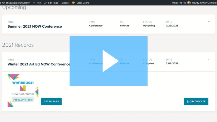Collapse the Winter 2021 Art Ed NOW Conference row
Screen dimensions: 217x122
209,60
